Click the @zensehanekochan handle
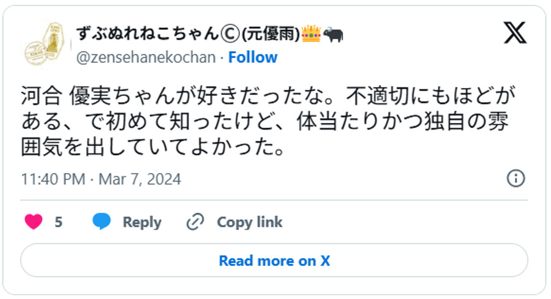551x299 pixels. [x=145, y=57]
